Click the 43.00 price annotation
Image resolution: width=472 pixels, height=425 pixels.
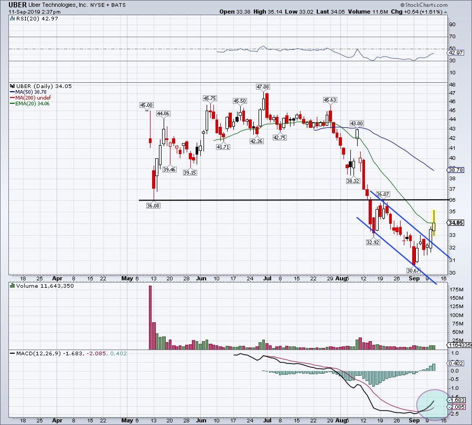(x=357, y=123)
